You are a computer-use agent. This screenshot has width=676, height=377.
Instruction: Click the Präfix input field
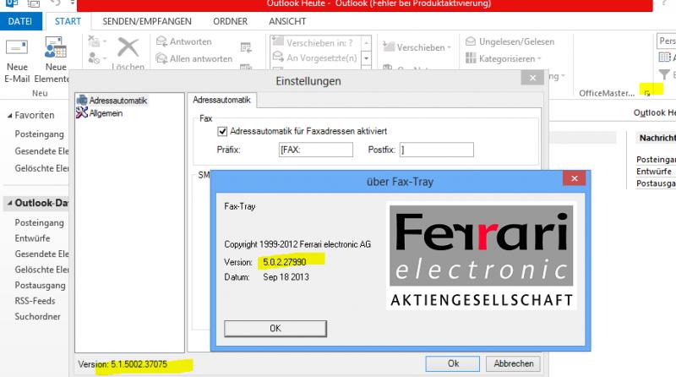point(314,150)
